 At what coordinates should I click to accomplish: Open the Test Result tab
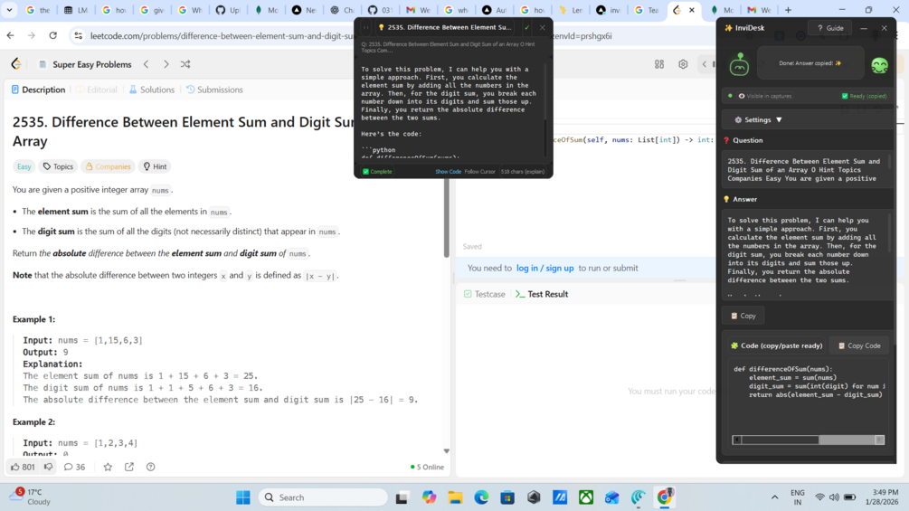pos(542,294)
